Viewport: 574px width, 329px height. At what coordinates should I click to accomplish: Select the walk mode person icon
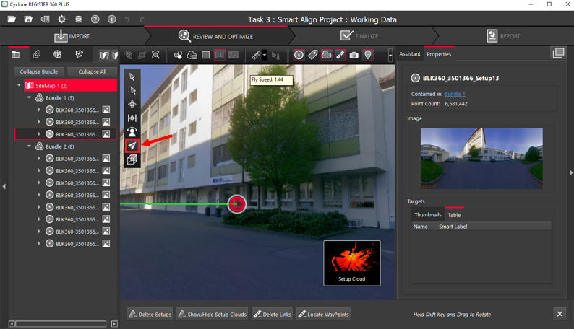coord(132,132)
